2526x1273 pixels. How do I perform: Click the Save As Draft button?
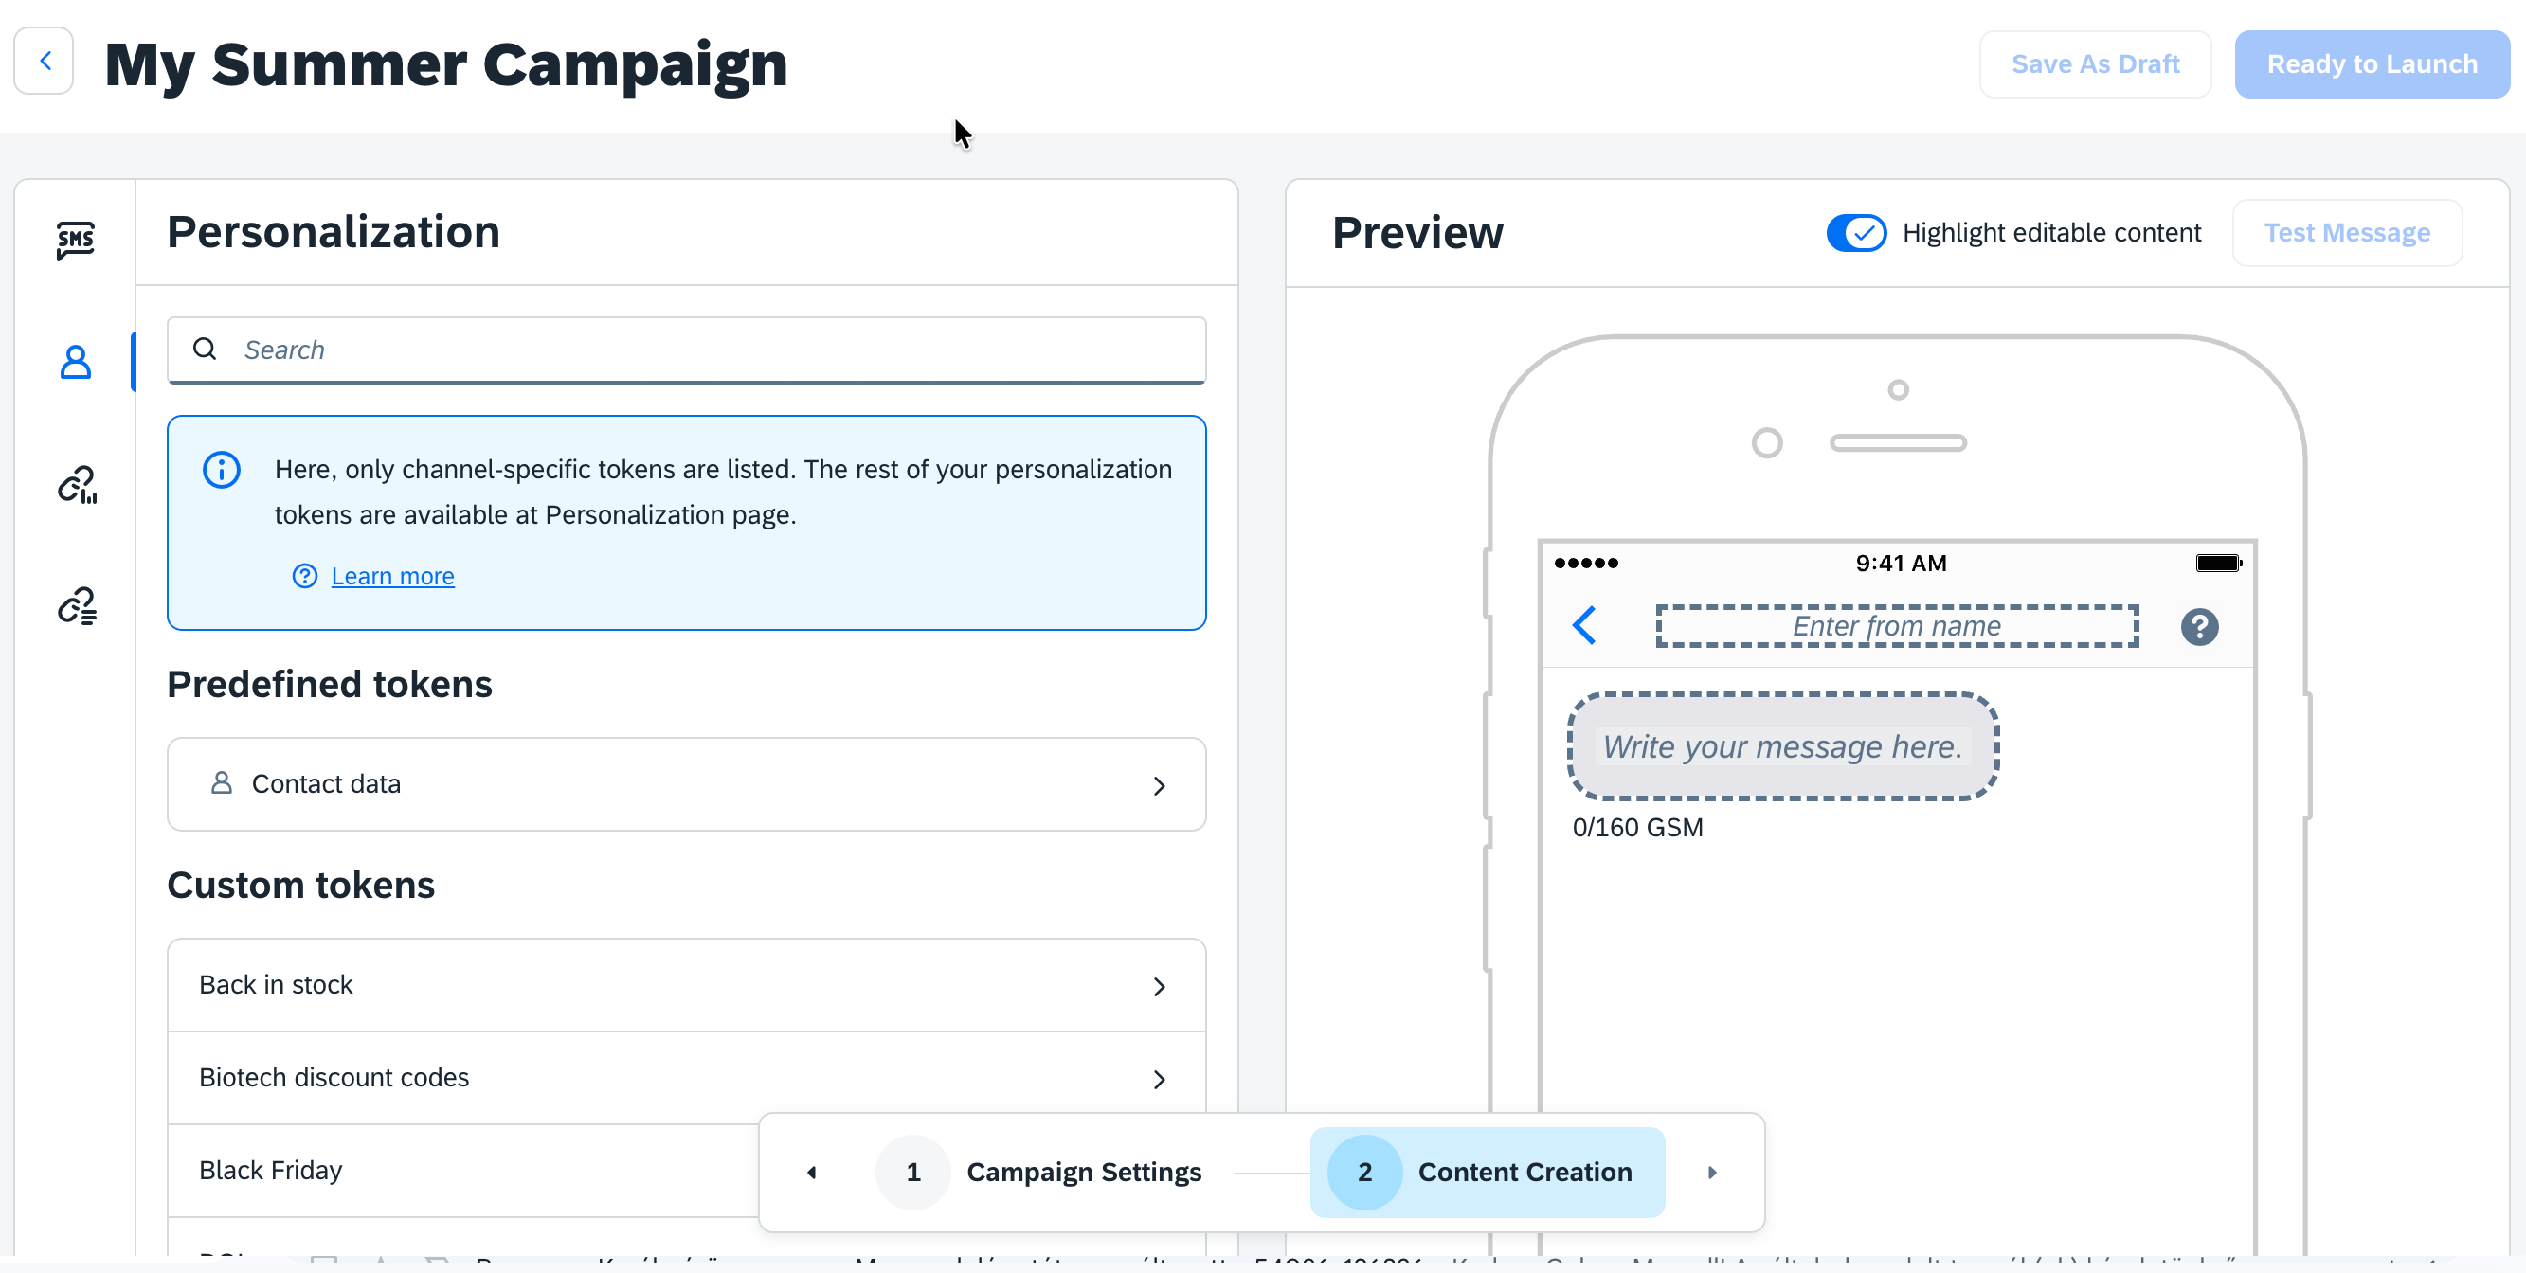click(2095, 64)
